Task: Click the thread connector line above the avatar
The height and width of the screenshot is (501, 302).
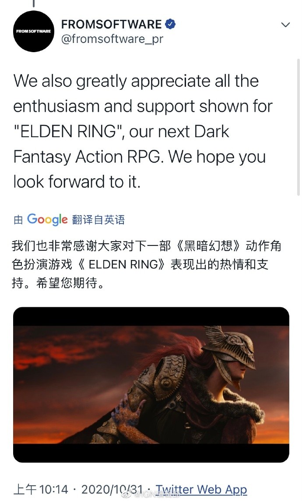Action: 34,4
